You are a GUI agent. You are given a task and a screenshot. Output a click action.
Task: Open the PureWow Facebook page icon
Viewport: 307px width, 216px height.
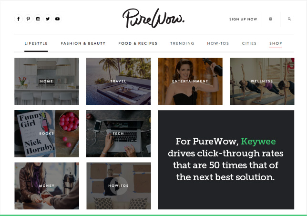(x=19, y=19)
